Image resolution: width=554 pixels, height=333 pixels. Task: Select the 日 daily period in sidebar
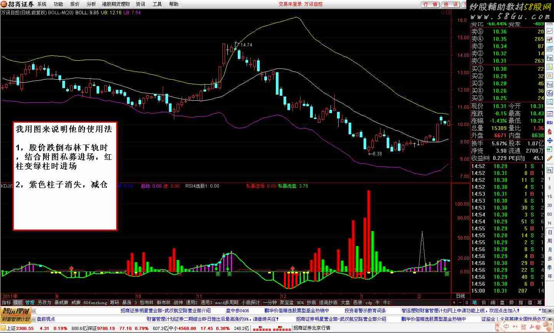click(550, 232)
